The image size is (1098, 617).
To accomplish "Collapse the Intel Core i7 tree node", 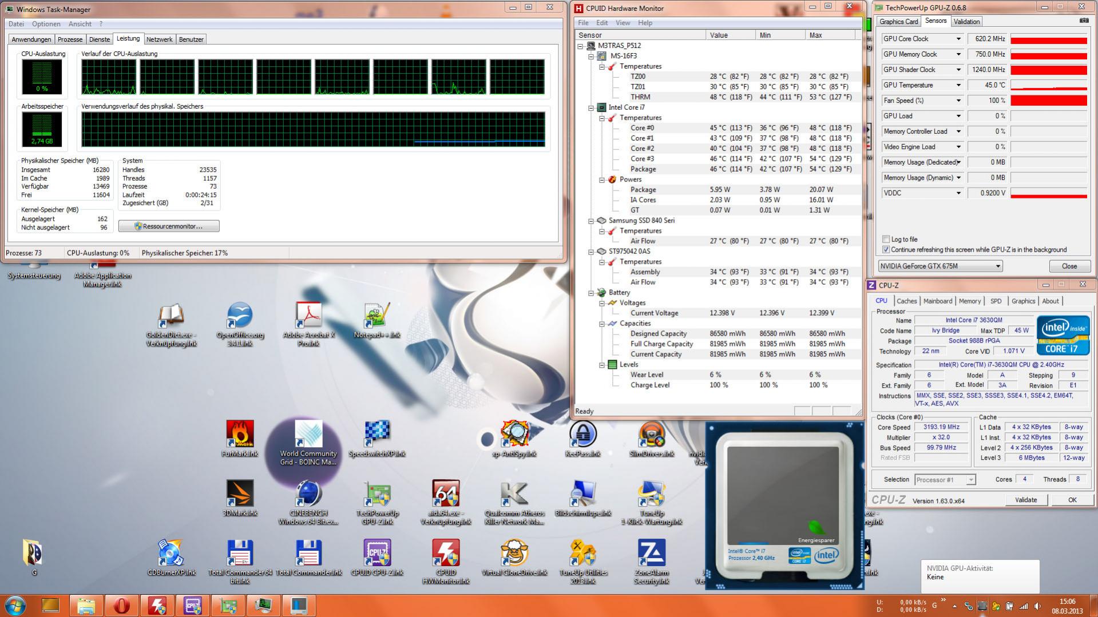I will pyautogui.click(x=592, y=108).
